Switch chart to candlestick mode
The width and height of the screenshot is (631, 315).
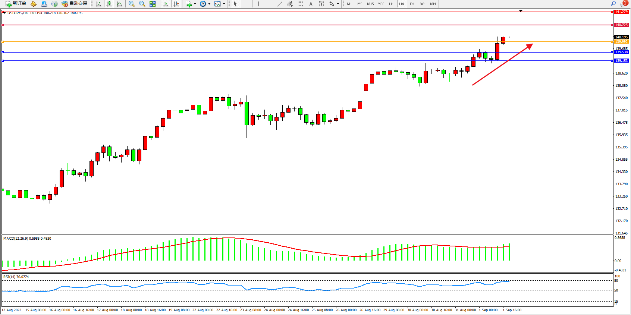(109, 4)
